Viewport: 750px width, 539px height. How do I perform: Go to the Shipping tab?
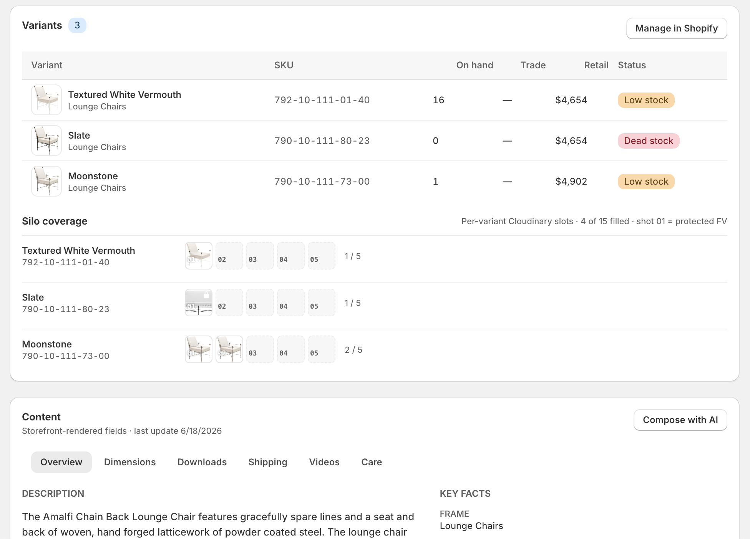coord(268,462)
